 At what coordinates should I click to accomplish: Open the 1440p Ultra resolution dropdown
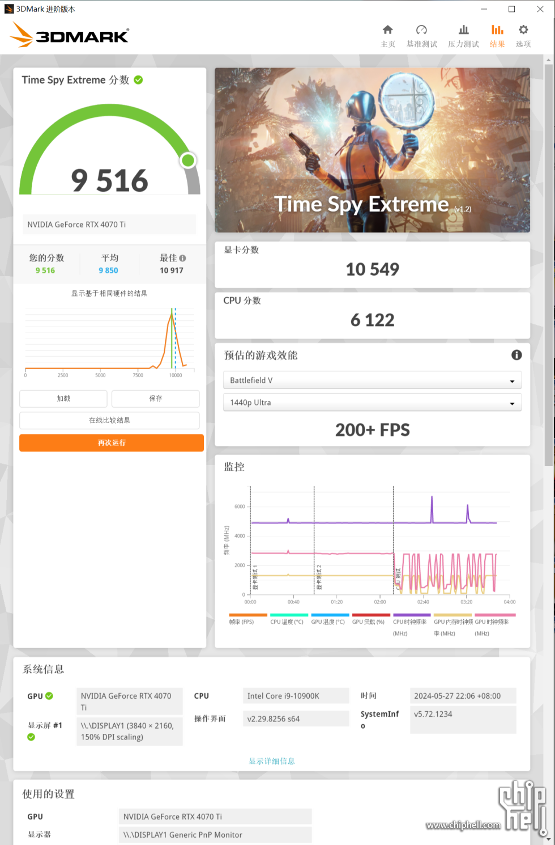click(x=372, y=403)
